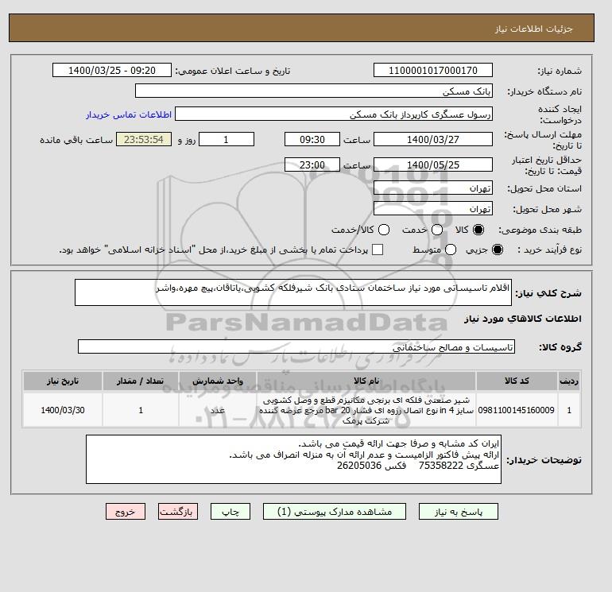The image size is (612, 592).
Task: Select the کالا/خدمت radio button
Action: coord(384,230)
